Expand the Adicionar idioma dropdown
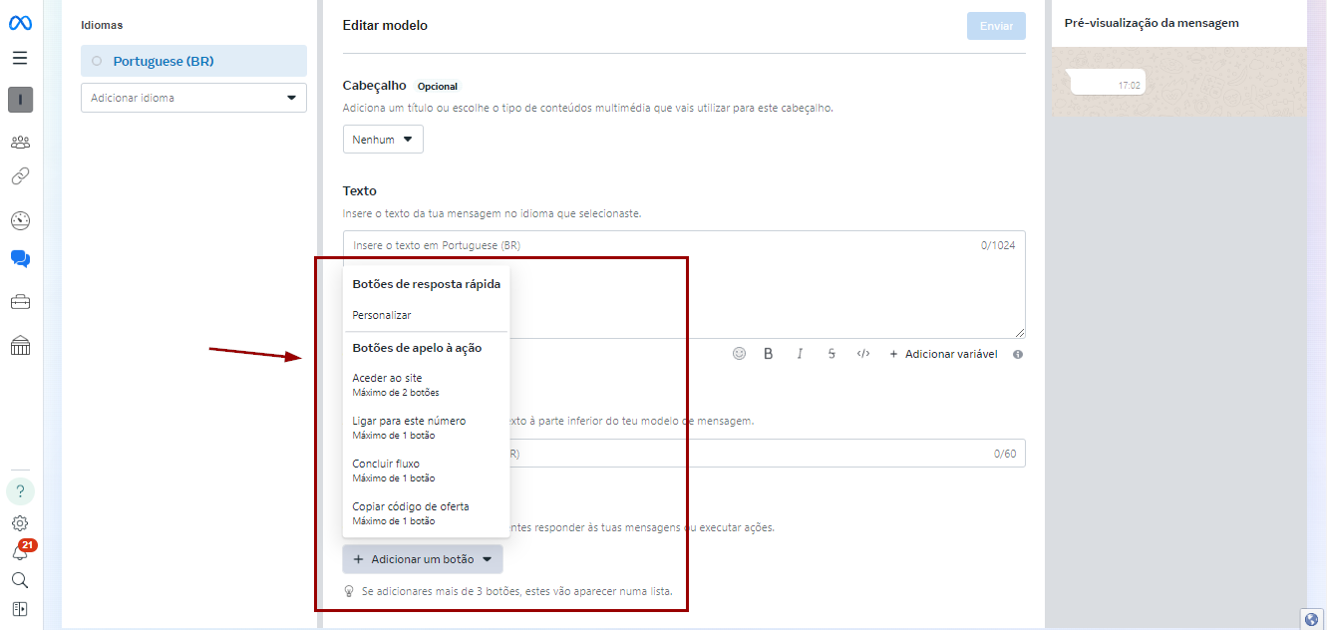The image size is (1327, 630). (193, 98)
